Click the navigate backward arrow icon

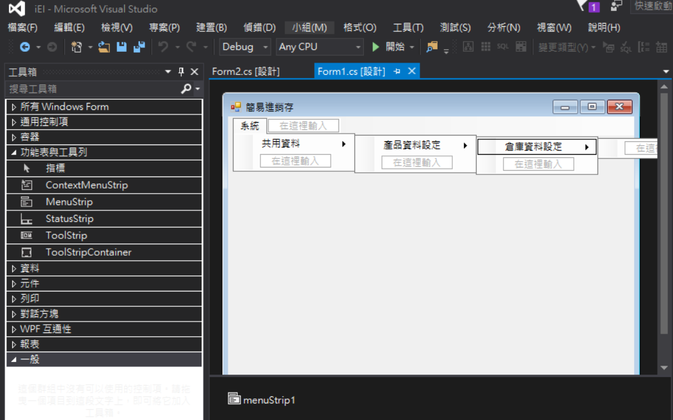point(25,47)
